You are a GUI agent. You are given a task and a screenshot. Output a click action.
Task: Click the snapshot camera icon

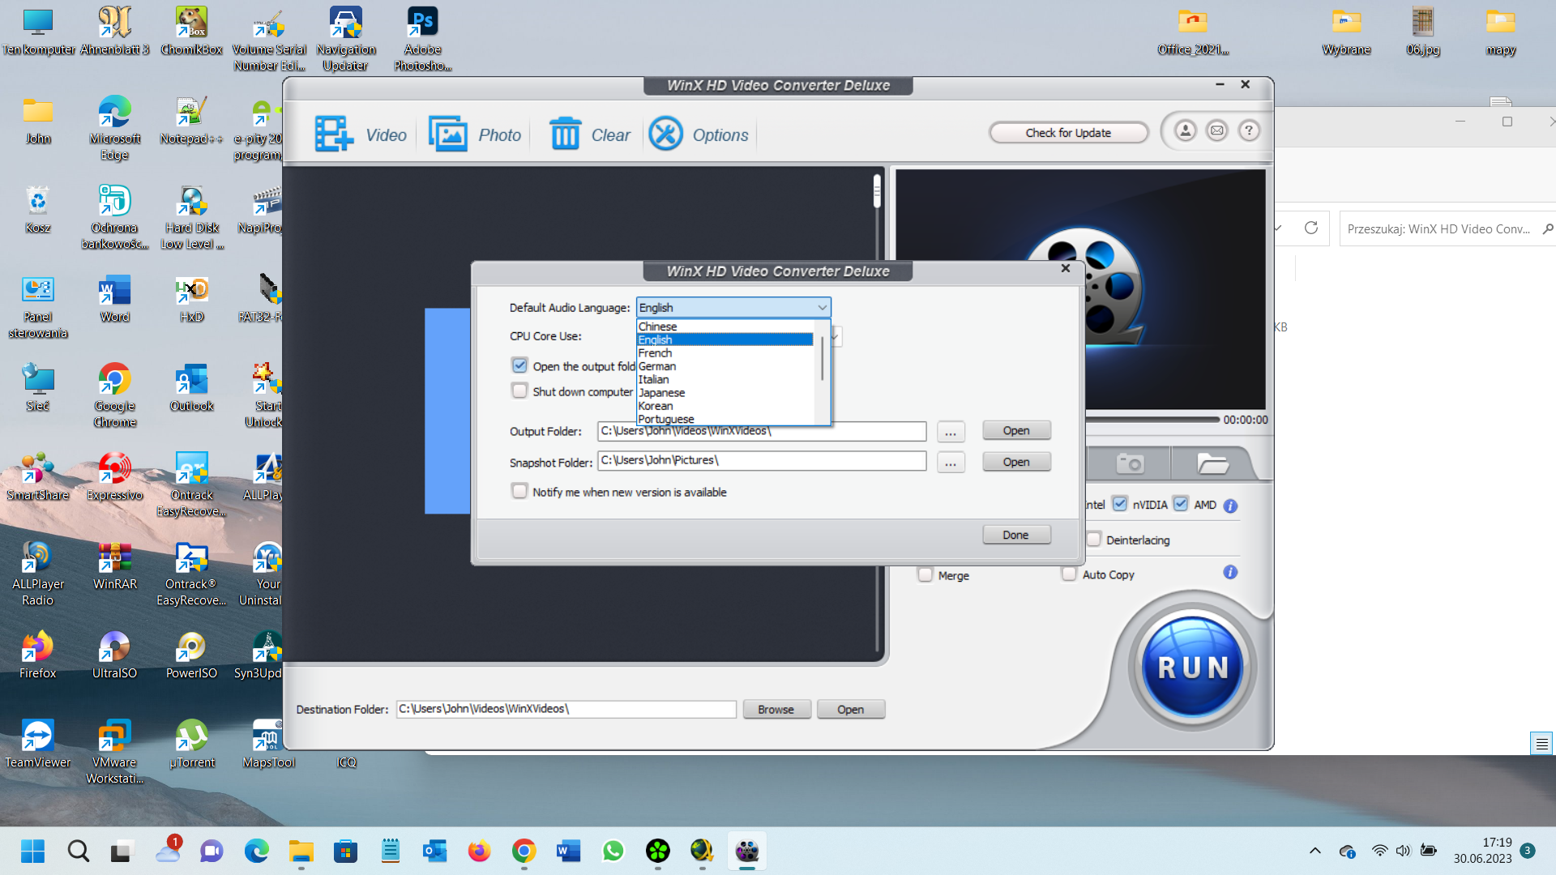click(x=1130, y=463)
